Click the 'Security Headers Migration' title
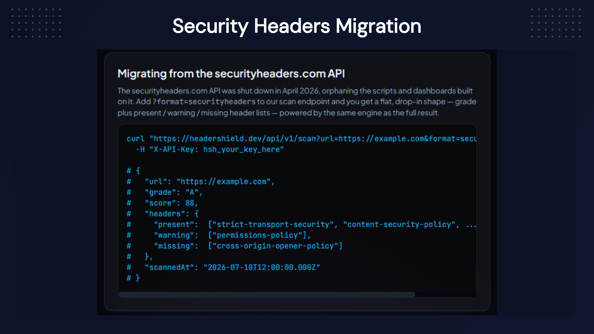Viewport: 594px width, 334px height. [x=297, y=26]
